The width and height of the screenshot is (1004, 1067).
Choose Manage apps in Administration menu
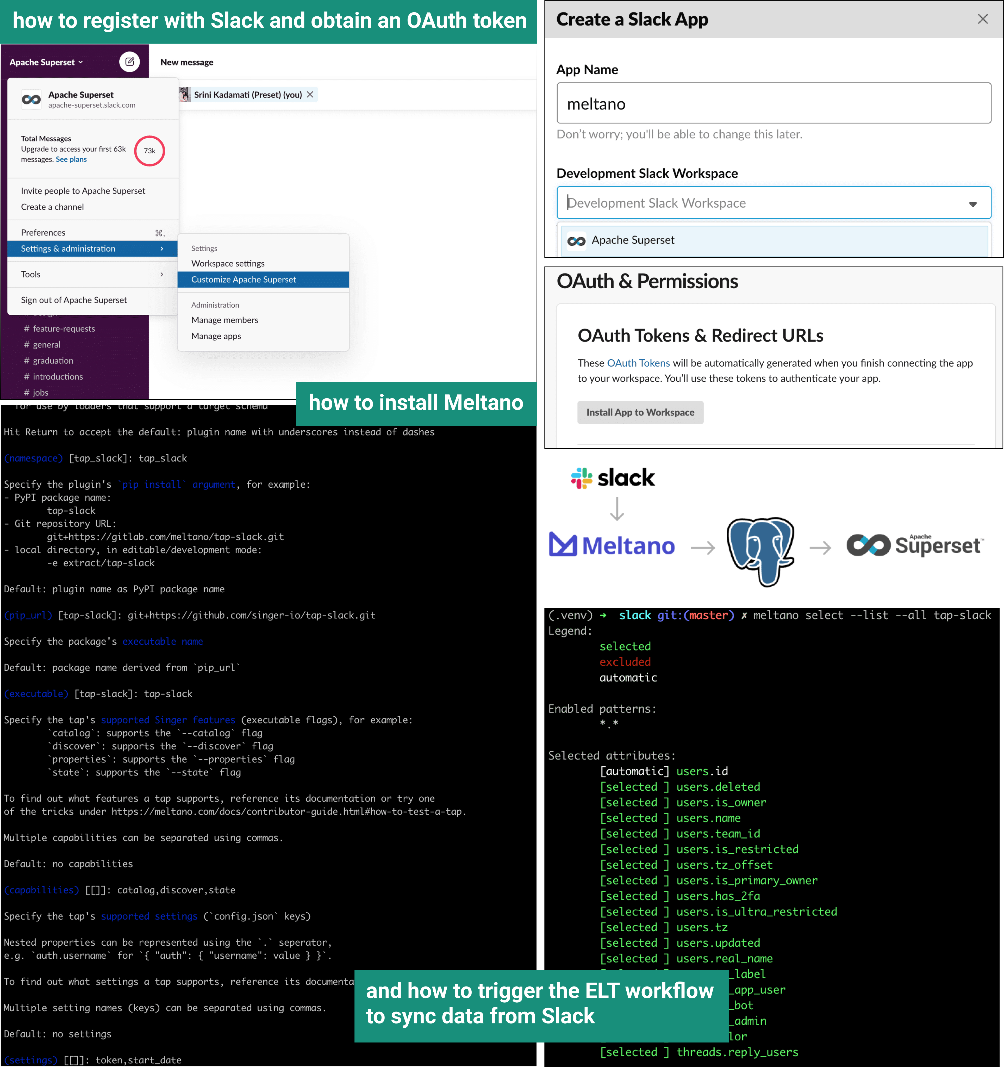pos(216,336)
